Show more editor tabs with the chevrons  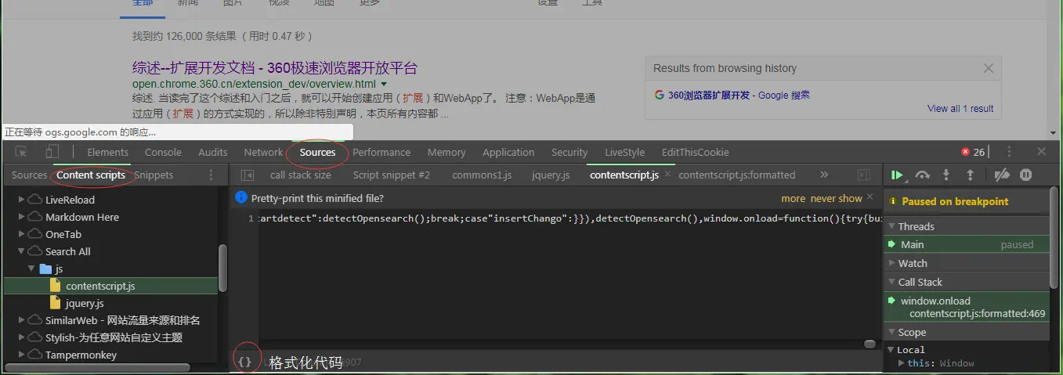coord(823,175)
